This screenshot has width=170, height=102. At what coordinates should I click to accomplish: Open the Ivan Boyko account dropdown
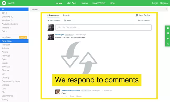click(144, 15)
